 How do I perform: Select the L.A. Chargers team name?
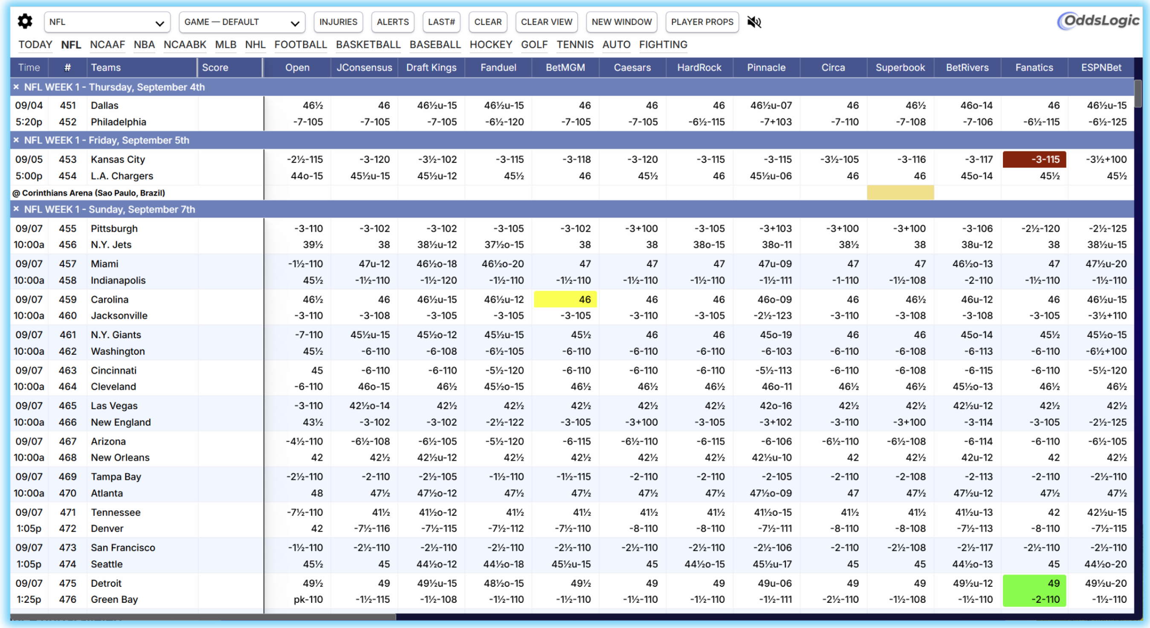[x=122, y=176]
